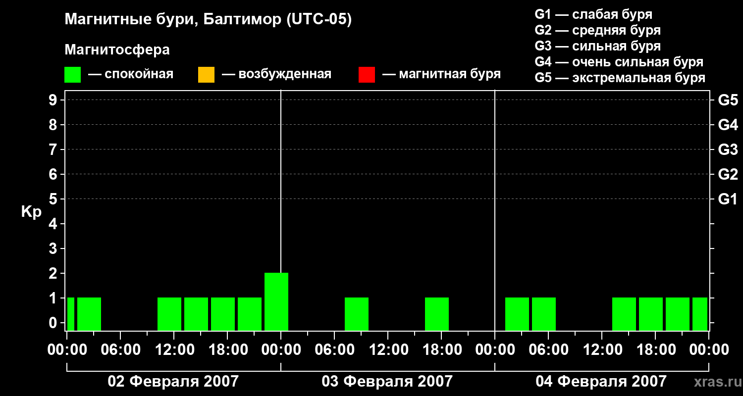This screenshot has height=396, width=743.
Task: Select the title 'Магнитные бури, Балтимор (UTC-05)'
Action: pos(208,20)
